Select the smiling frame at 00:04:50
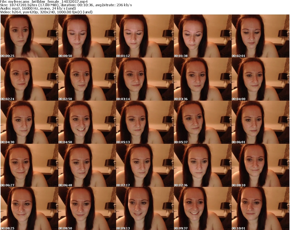 pos(87,123)
